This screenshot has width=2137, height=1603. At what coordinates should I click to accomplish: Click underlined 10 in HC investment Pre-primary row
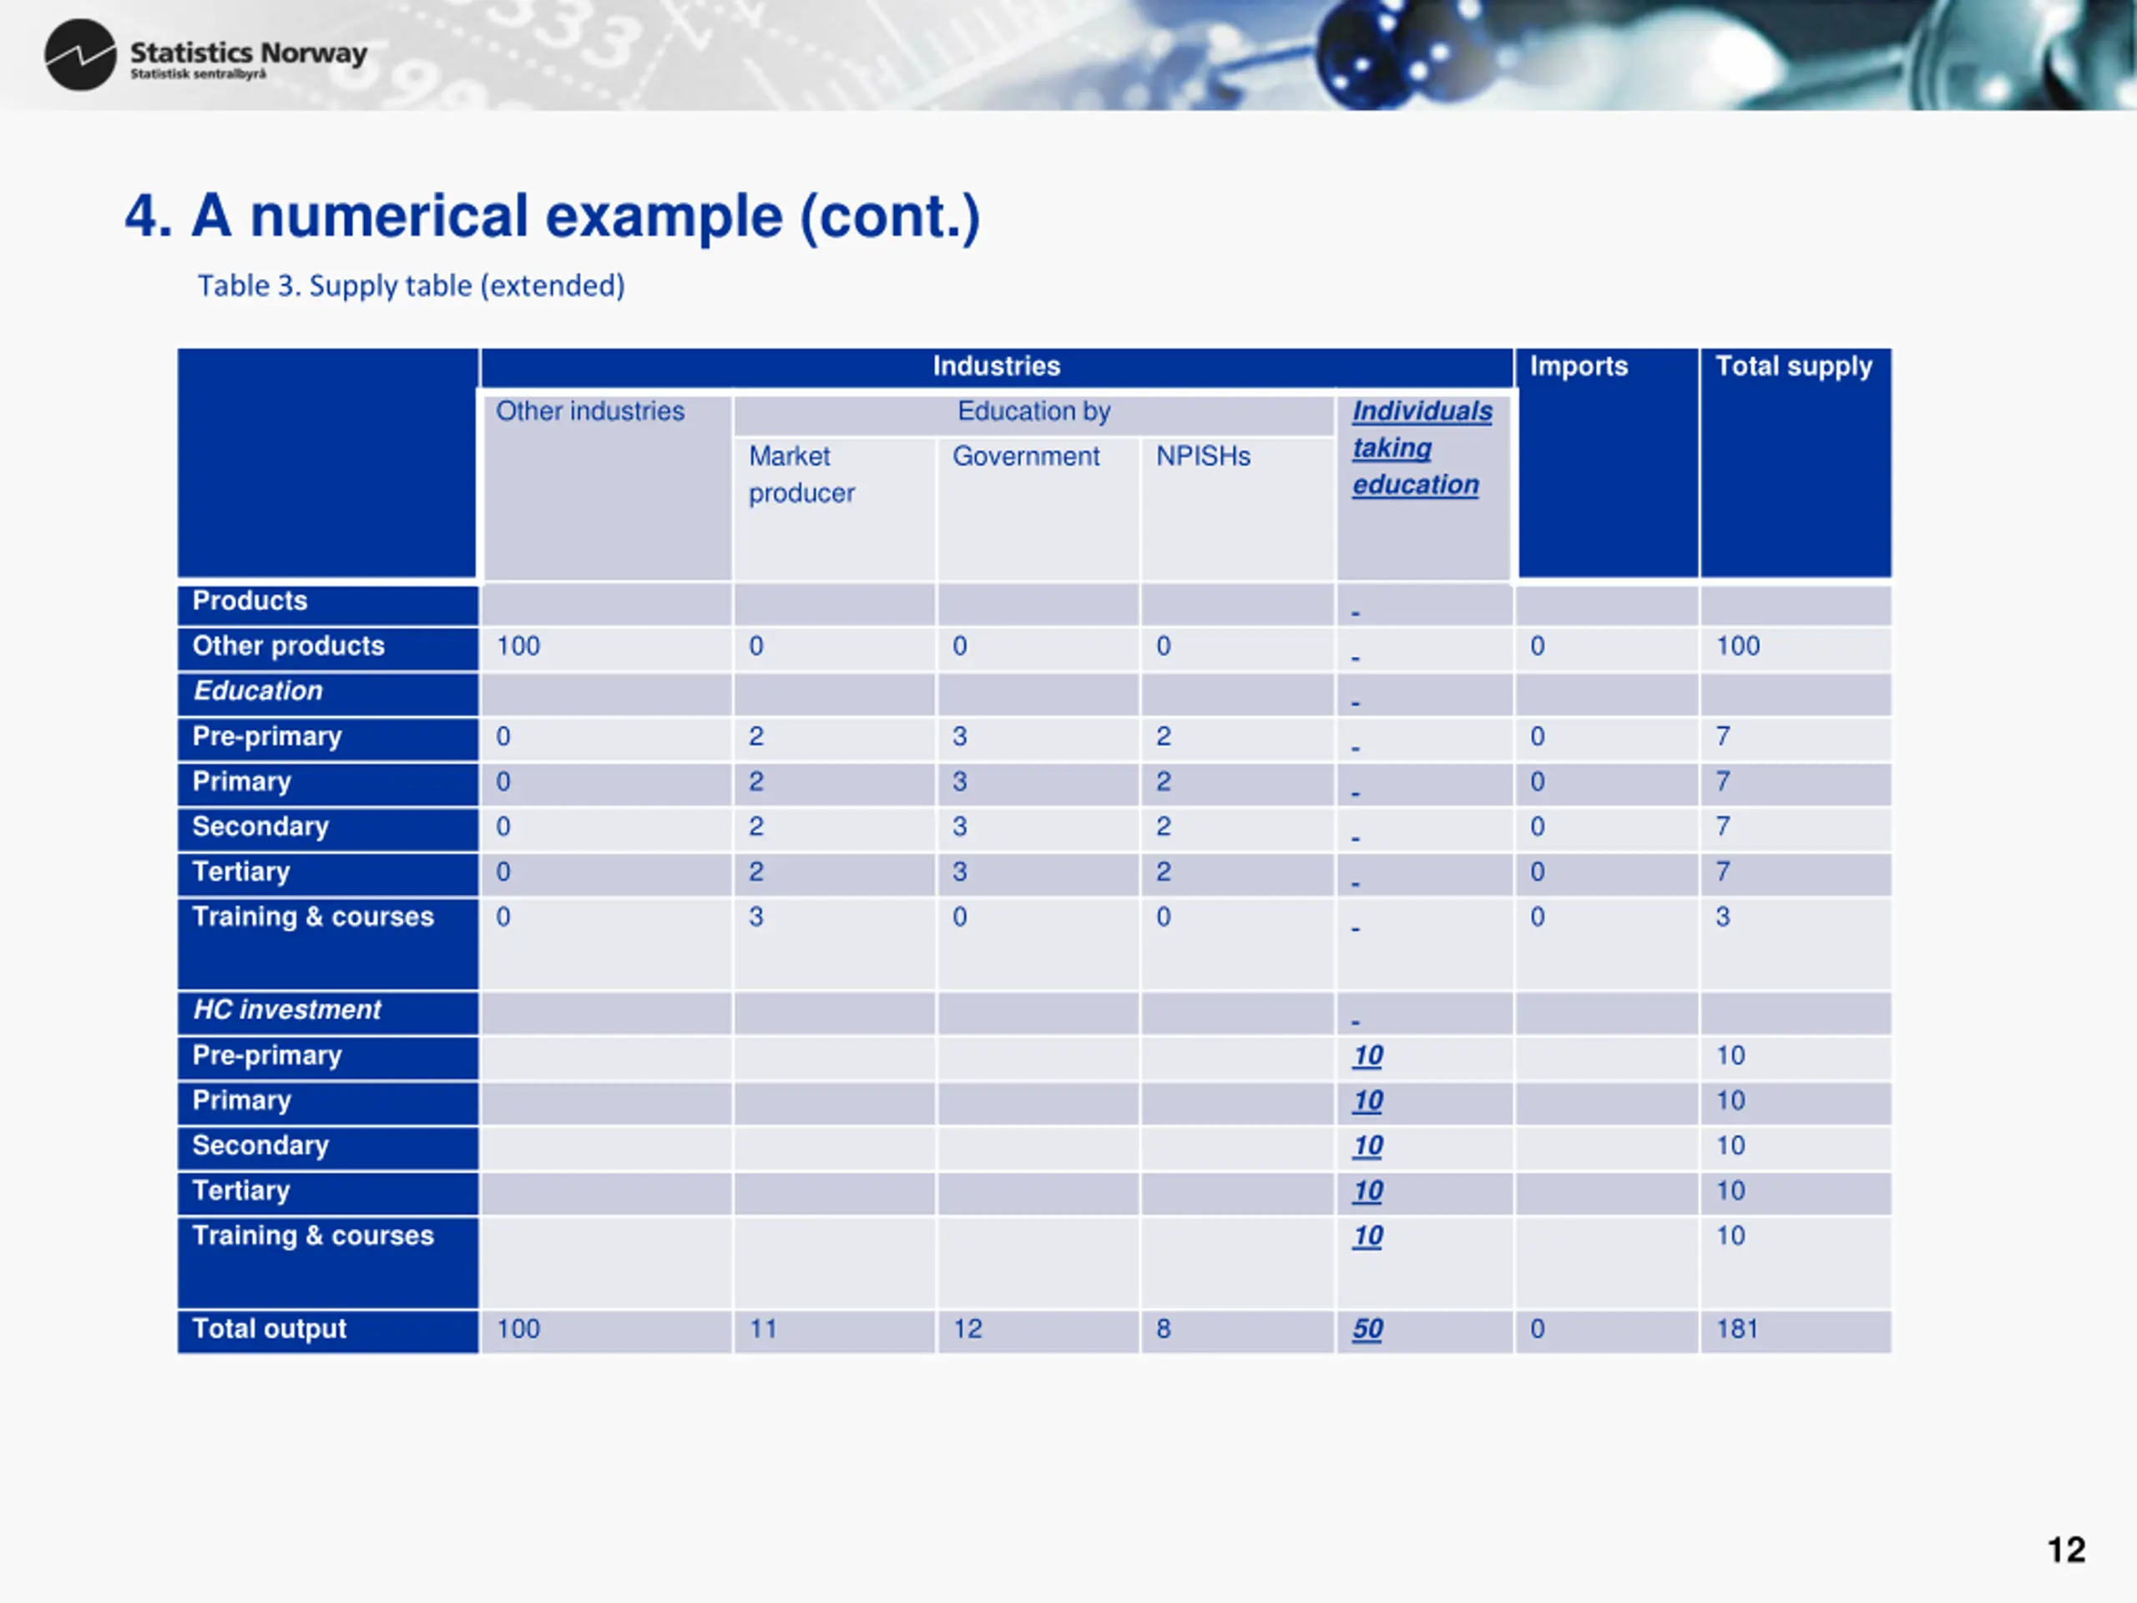click(1367, 1055)
